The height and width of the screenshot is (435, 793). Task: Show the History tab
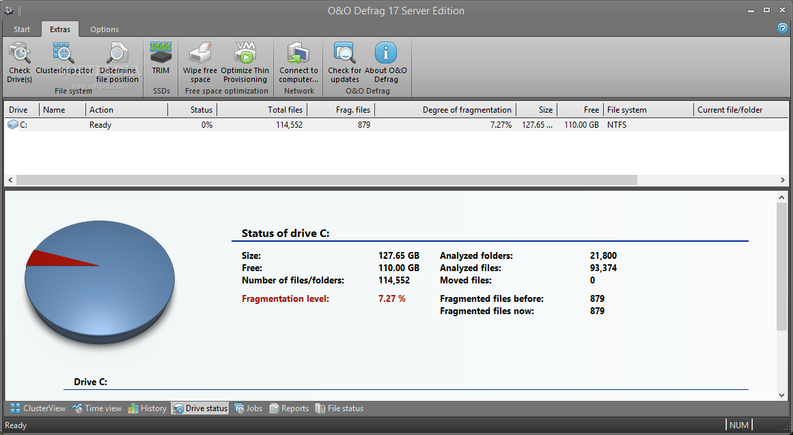click(x=147, y=408)
